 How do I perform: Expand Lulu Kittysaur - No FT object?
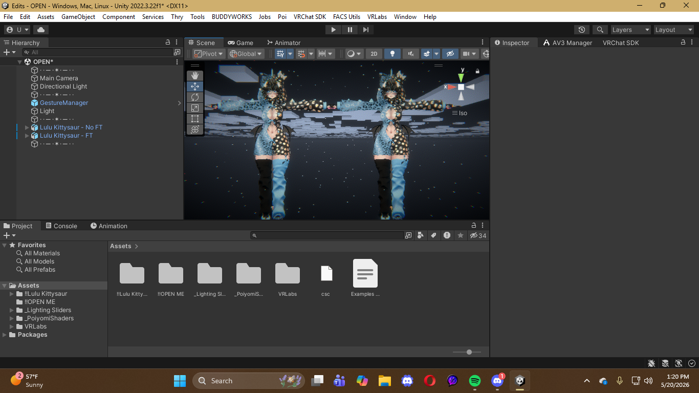point(27,127)
